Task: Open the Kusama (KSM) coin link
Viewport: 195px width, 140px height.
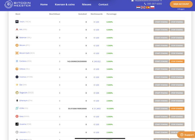Action: 25,124
